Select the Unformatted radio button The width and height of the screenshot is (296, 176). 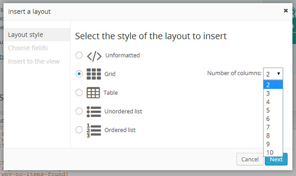tap(79, 55)
